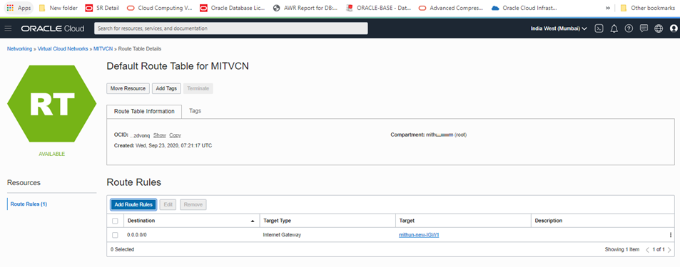Go to the Networking breadcrumb
The height and width of the screenshot is (267, 680).
(x=19, y=49)
